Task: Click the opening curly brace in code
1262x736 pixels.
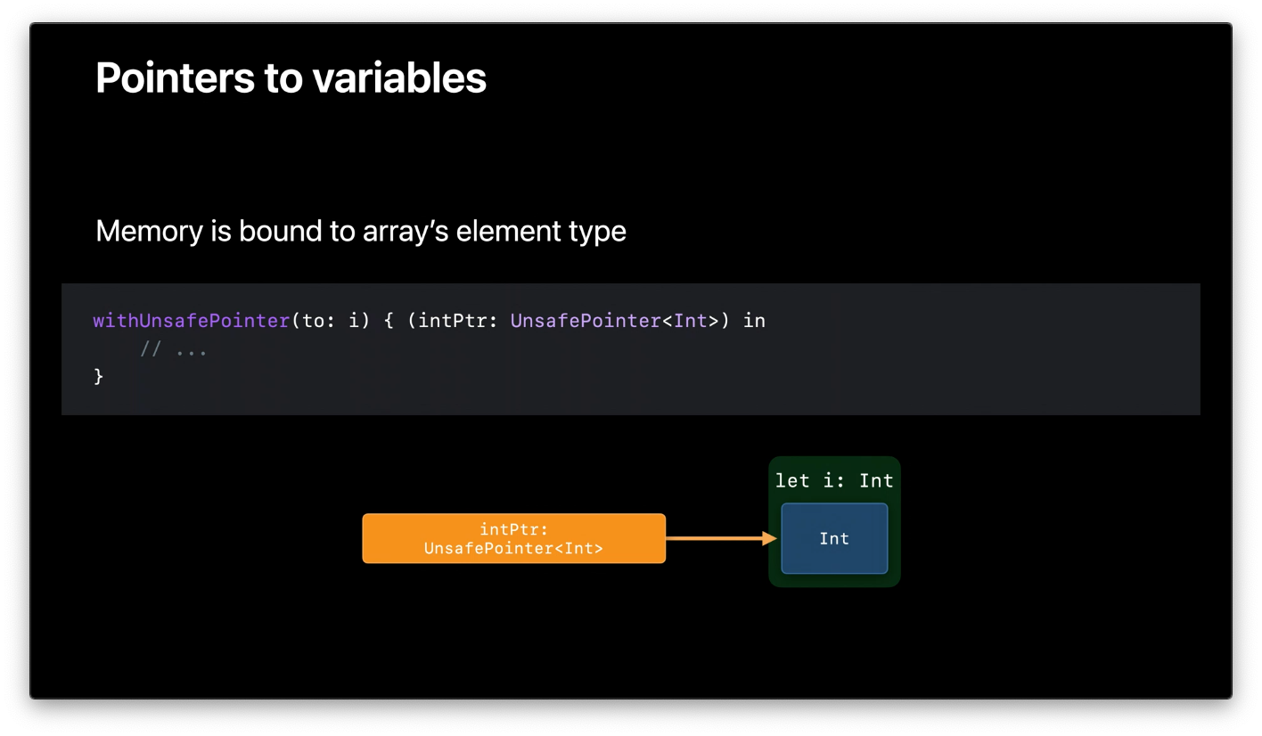Action: 389,321
